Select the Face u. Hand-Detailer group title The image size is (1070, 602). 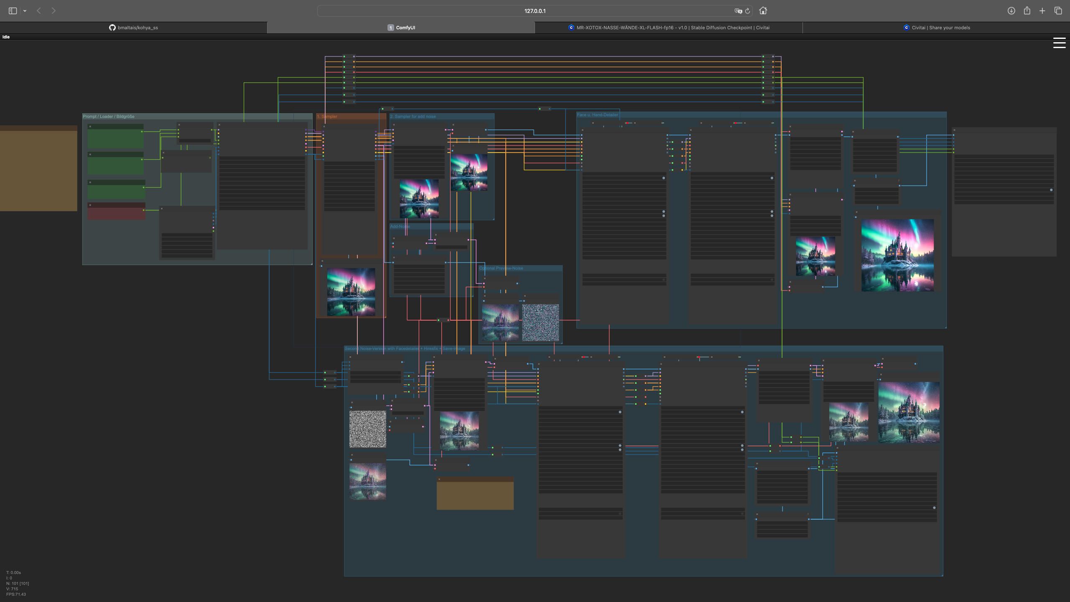pyautogui.click(x=597, y=115)
